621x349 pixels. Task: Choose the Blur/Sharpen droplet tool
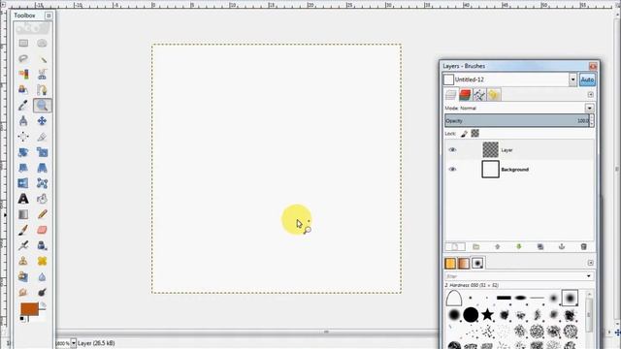[x=42, y=276]
